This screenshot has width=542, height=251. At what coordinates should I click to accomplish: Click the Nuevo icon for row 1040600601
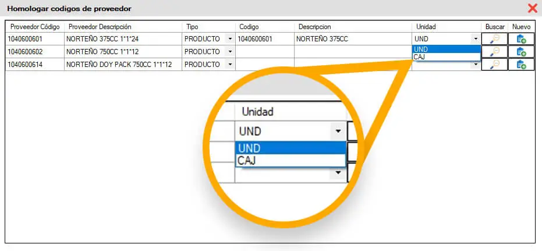point(521,39)
